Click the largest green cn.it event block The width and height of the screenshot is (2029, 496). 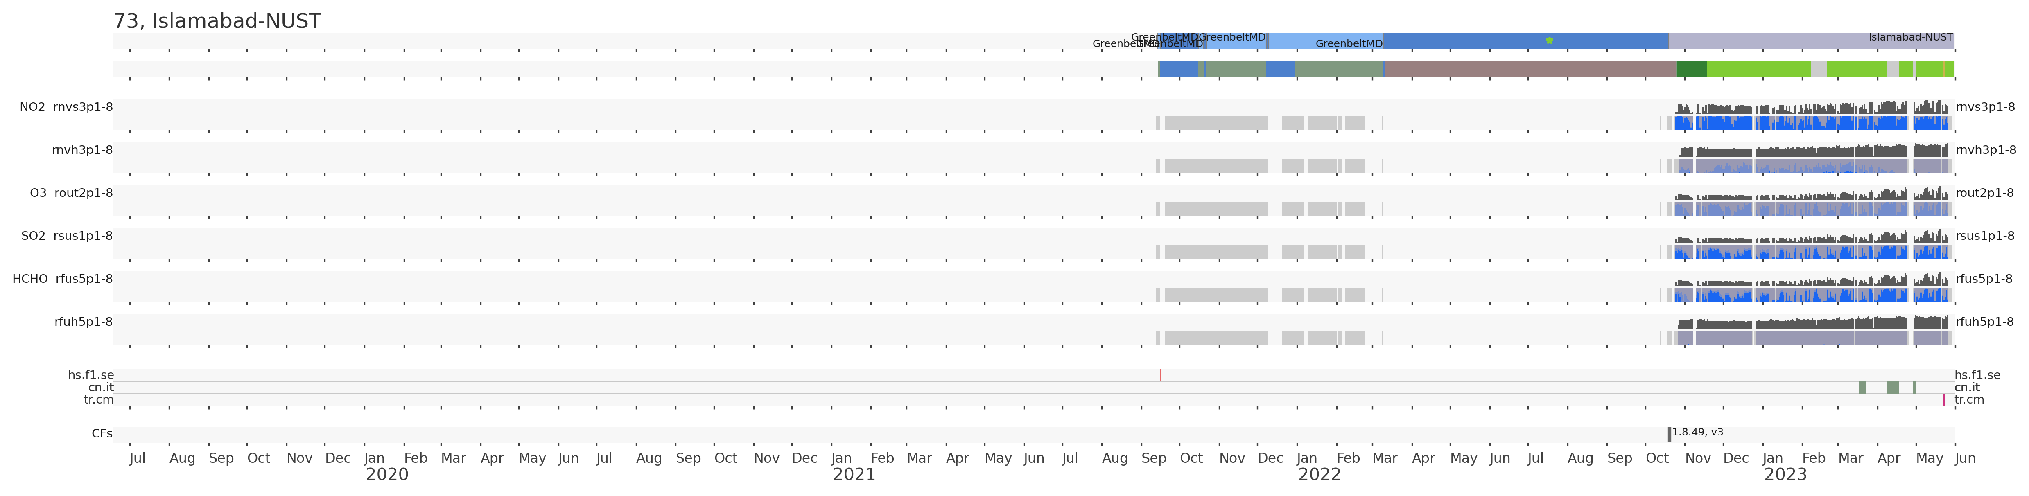pos(1893,388)
